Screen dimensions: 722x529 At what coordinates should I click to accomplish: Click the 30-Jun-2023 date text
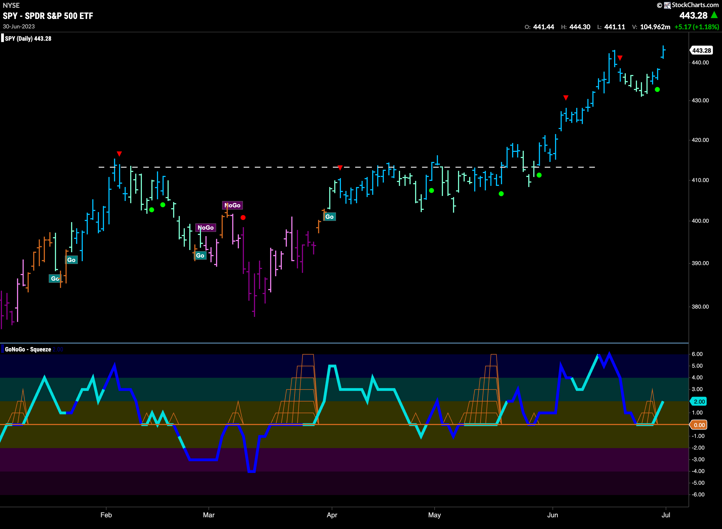coord(19,26)
